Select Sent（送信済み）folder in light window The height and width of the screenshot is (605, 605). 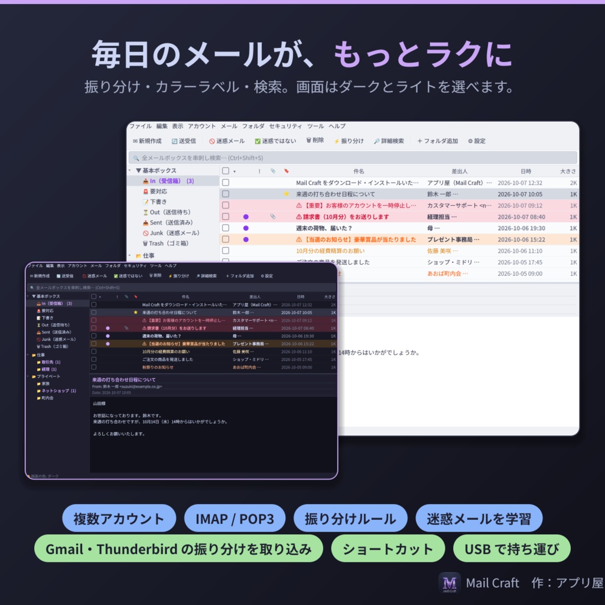pyautogui.click(x=168, y=223)
